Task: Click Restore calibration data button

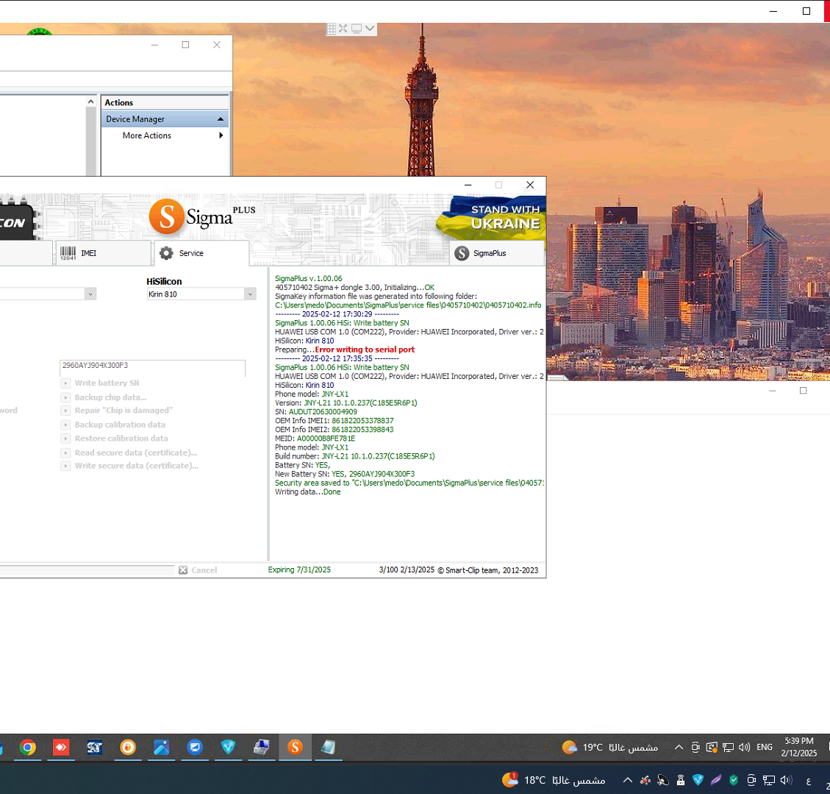Action: pyautogui.click(x=115, y=439)
